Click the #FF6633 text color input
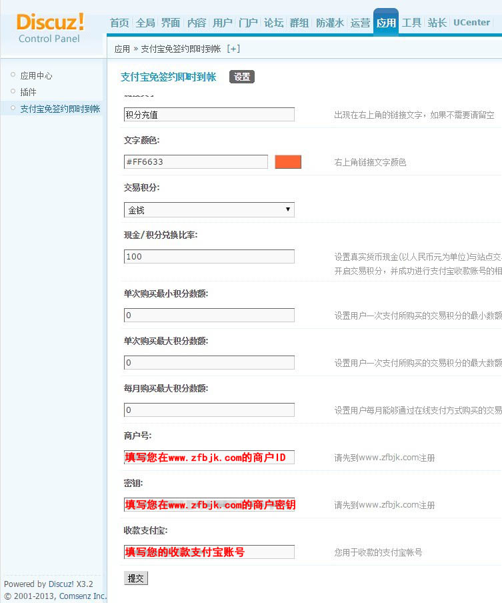 (x=195, y=162)
